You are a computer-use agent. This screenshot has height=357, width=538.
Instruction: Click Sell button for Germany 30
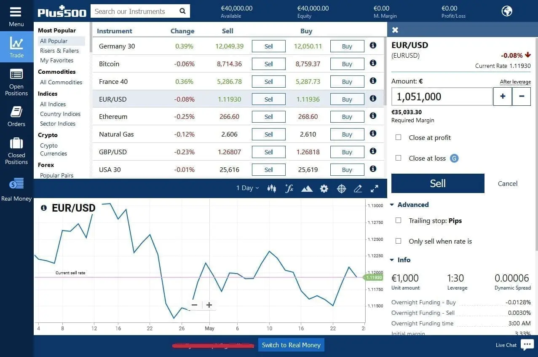(269, 46)
